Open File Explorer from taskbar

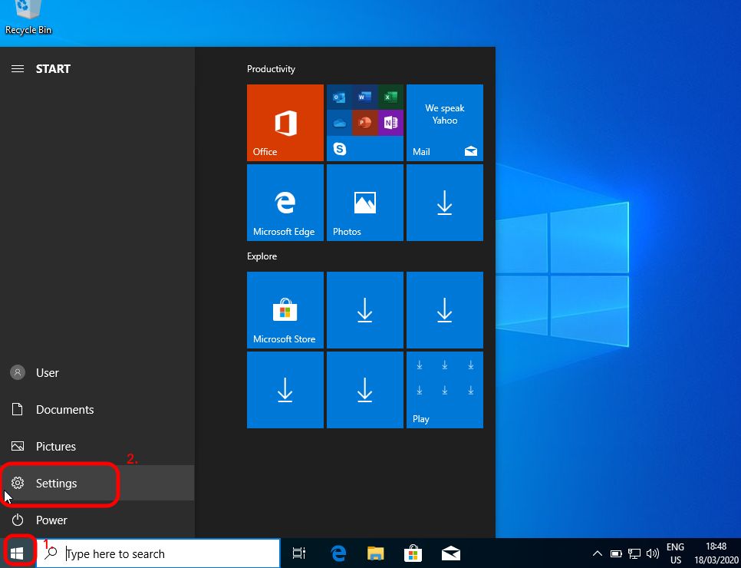[x=375, y=553]
